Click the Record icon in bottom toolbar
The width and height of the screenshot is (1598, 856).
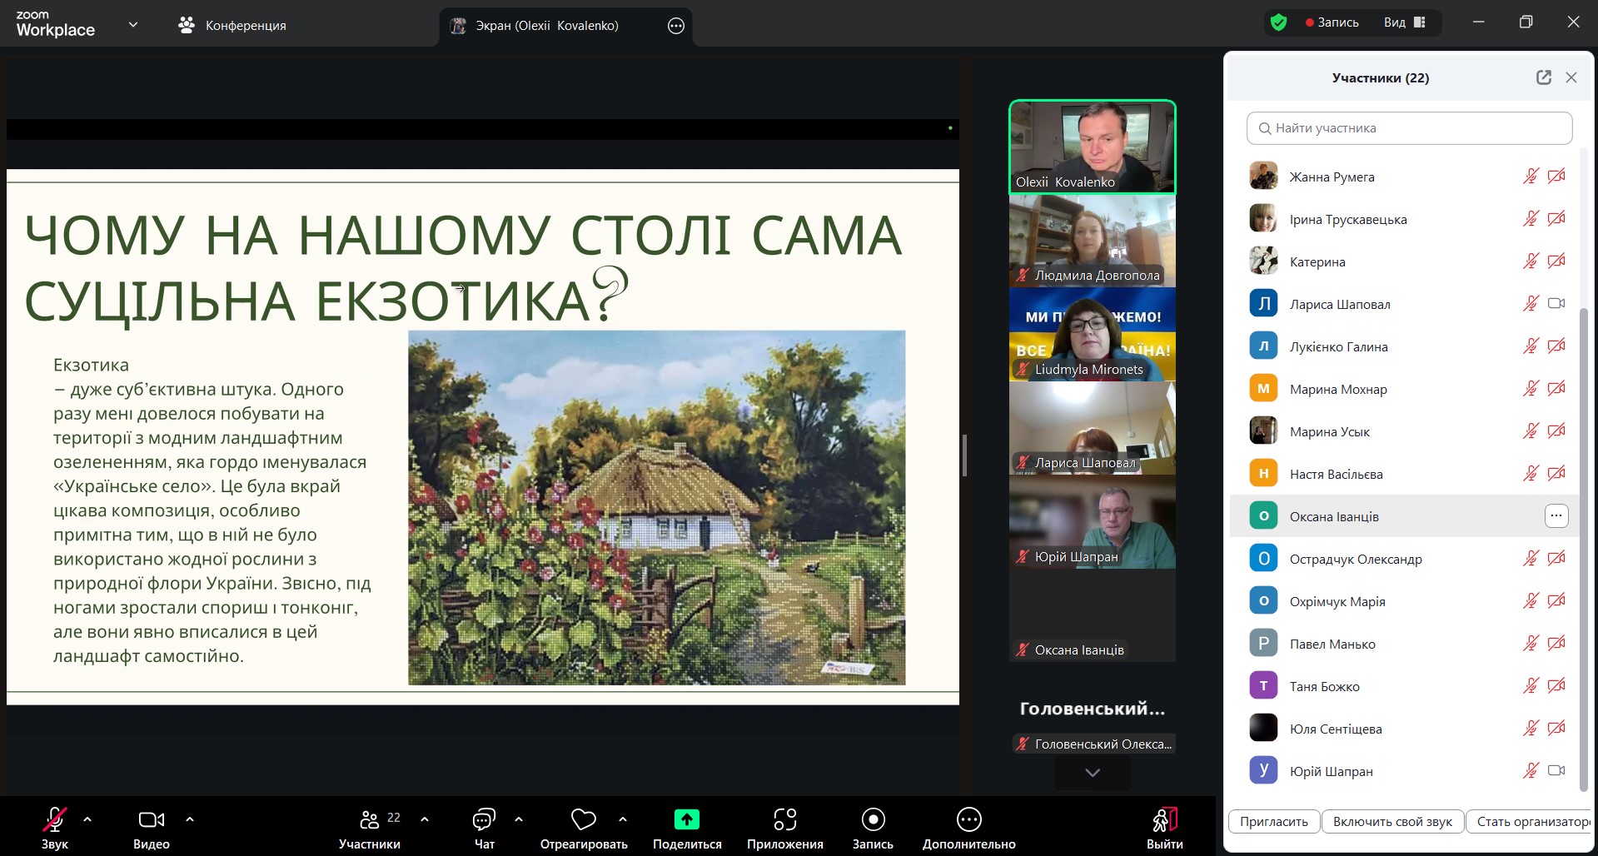pos(873,820)
